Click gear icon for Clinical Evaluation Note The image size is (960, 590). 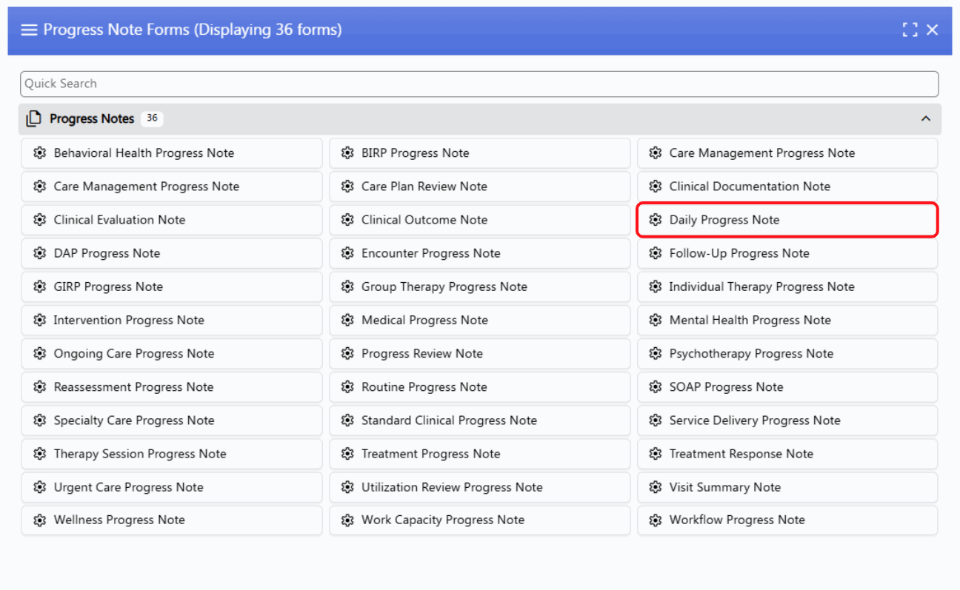click(x=40, y=220)
